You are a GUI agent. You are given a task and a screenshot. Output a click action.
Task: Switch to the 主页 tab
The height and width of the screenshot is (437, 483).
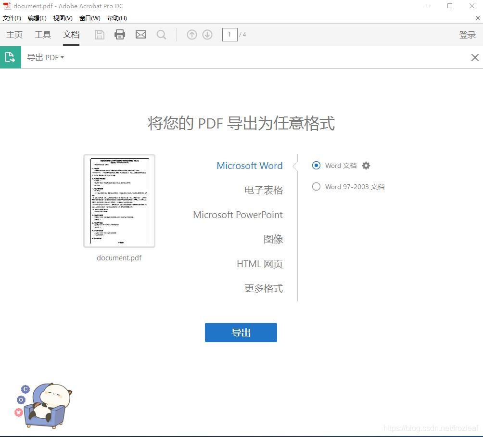(x=14, y=35)
